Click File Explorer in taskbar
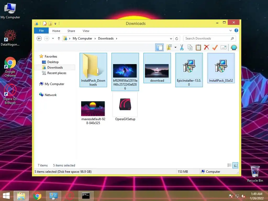Image resolution: width=268 pixels, height=201 pixels. point(21,196)
